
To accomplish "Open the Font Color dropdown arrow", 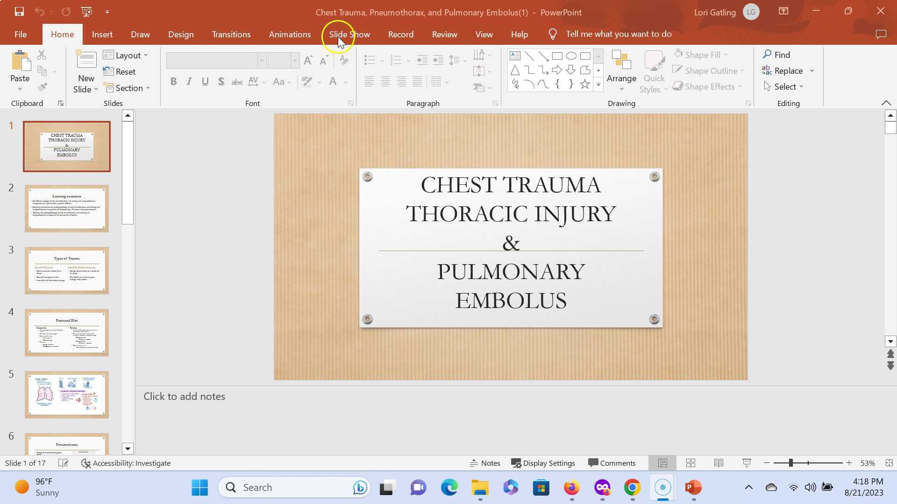I will coord(345,82).
